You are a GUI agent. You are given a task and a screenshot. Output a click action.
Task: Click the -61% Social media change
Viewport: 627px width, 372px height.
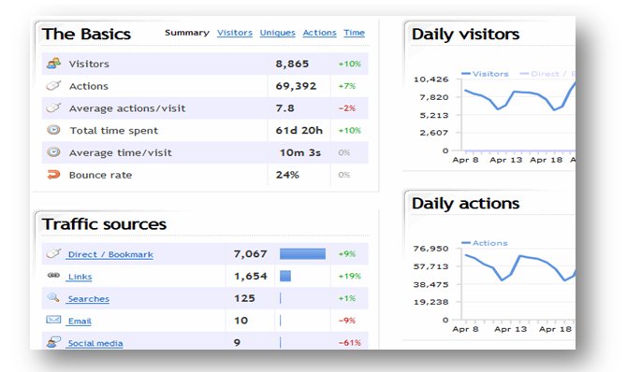pos(349,343)
